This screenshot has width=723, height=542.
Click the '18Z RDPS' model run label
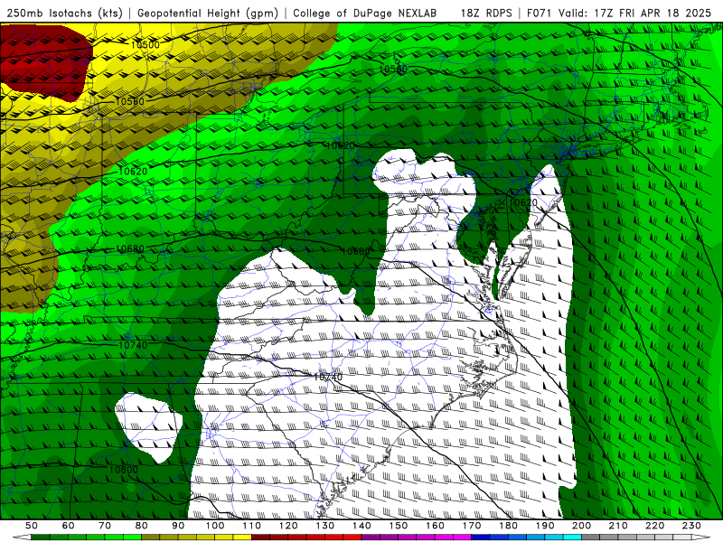(486, 14)
